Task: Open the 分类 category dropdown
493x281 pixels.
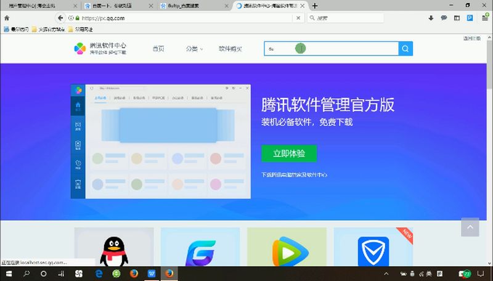Action: (194, 49)
